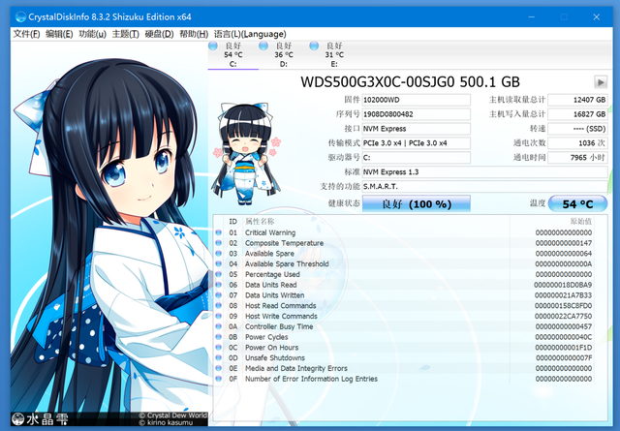Viewport: 620px width, 431px height.
Task: Click the 良好 (100 %) health status button
Action: coord(417,203)
